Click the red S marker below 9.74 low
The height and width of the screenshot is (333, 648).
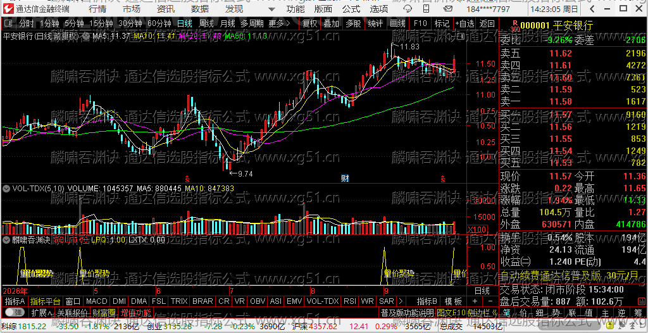187,179
